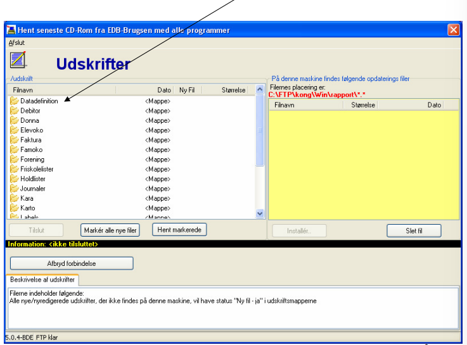
Task: Click the Markér alle nye filer button
Action: [110, 230]
